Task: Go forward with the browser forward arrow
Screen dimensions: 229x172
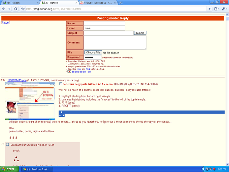Action: [x=9, y=9]
